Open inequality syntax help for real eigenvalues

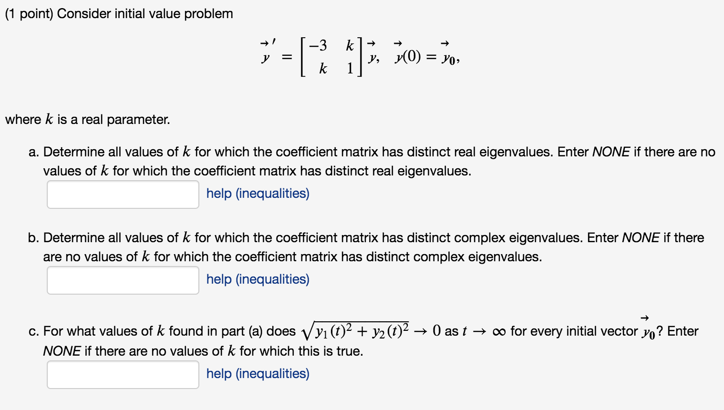257,193
